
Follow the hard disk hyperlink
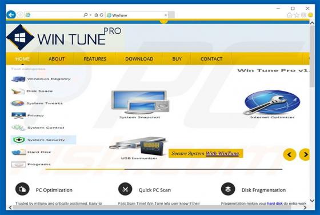point(275,204)
